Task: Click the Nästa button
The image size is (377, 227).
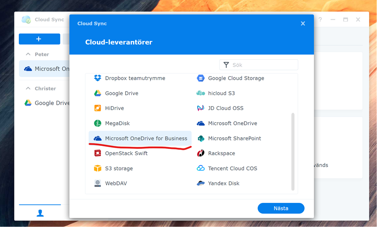Action: click(281, 208)
